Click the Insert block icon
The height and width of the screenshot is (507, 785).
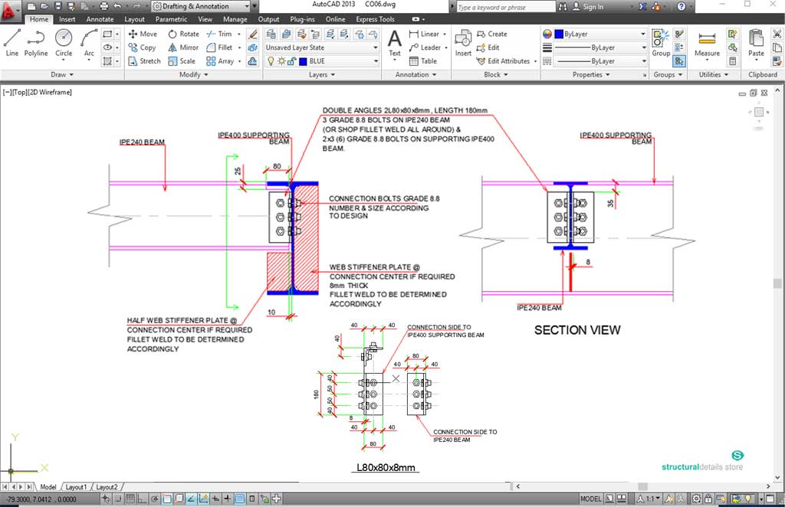tap(463, 43)
